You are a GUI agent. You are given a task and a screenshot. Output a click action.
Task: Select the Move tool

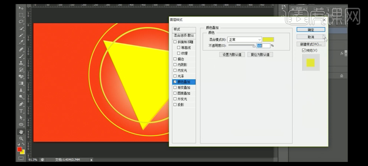[21, 8]
